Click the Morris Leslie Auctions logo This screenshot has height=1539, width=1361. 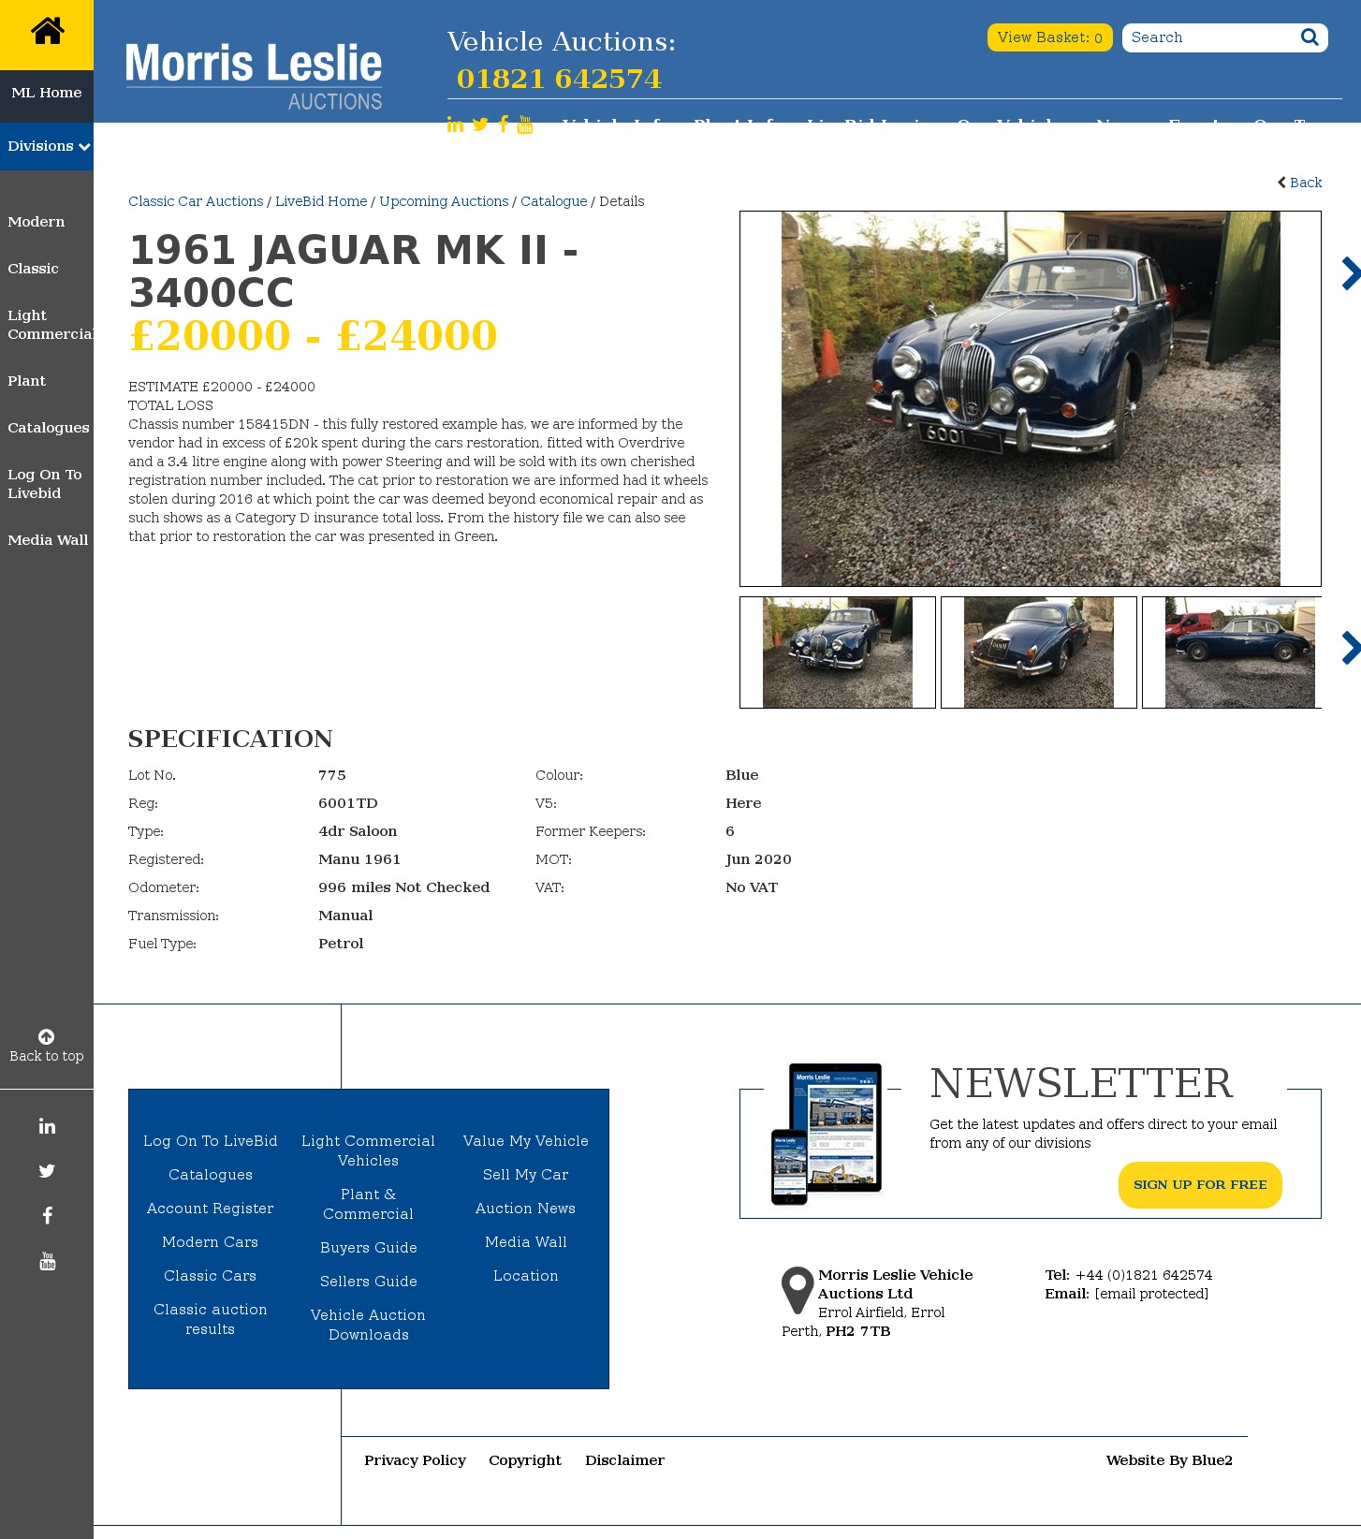click(254, 76)
